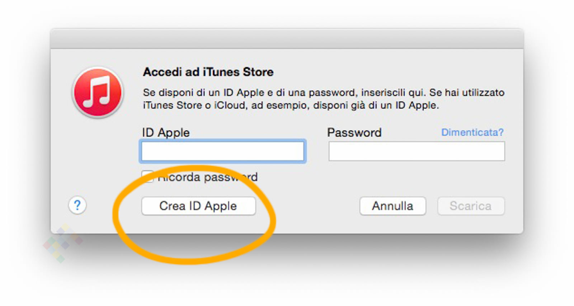574x306 pixels.
Task: Click the "Password" field label
Action: (x=354, y=133)
